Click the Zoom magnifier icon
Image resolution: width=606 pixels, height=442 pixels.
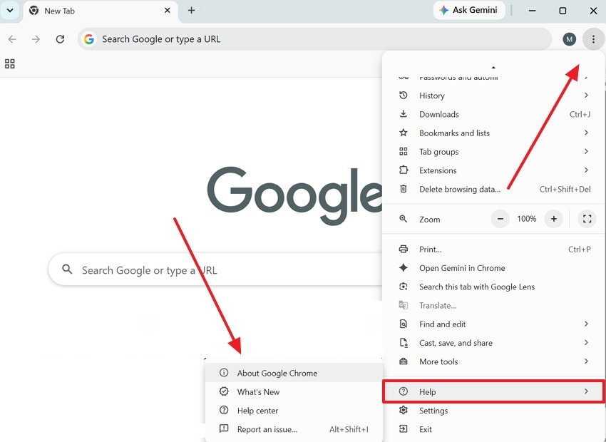pyautogui.click(x=403, y=219)
